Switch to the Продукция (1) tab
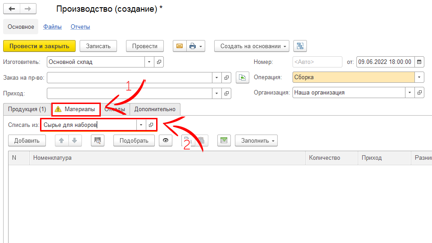Image resolution: width=432 pixels, height=243 pixels. click(x=27, y=109)
